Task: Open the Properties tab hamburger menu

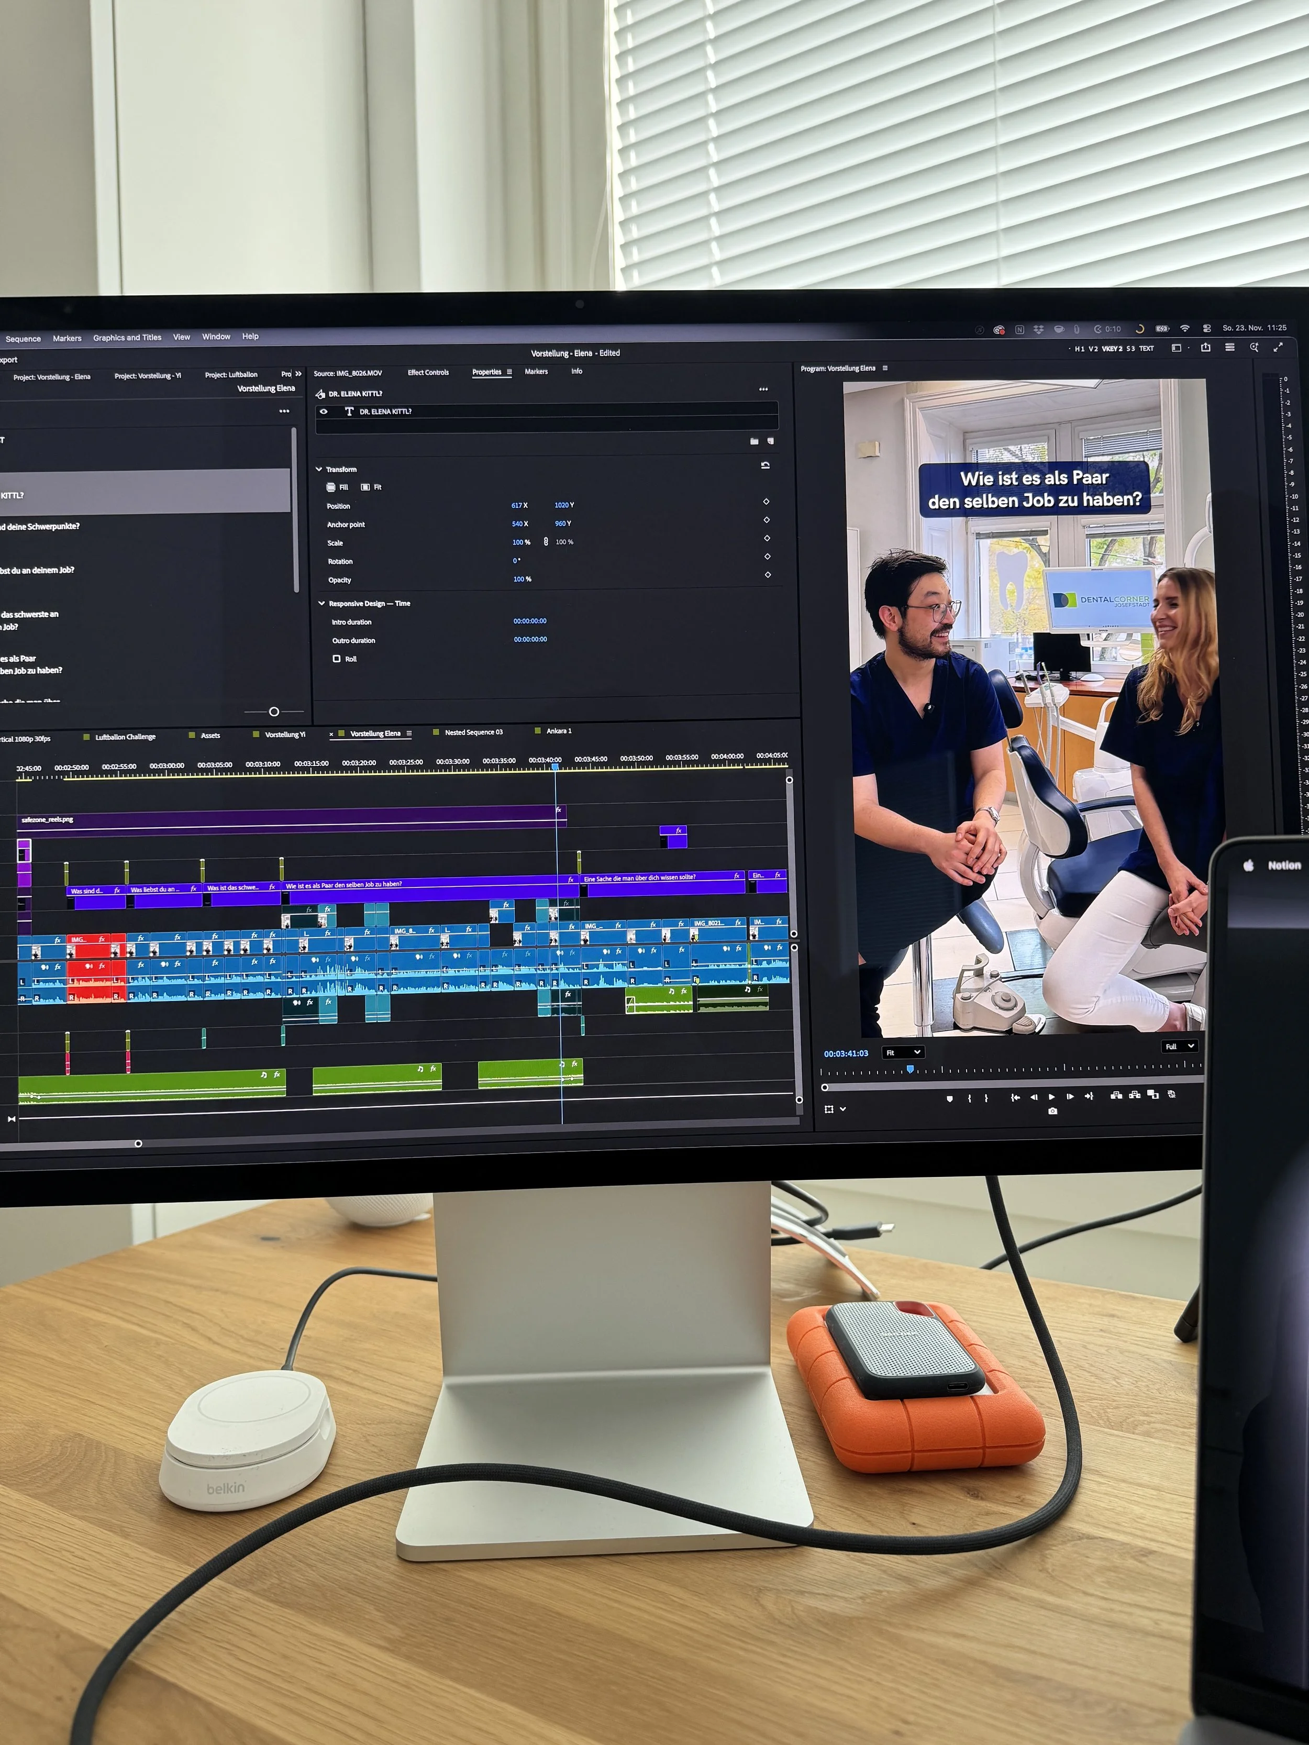Action: 509,372
